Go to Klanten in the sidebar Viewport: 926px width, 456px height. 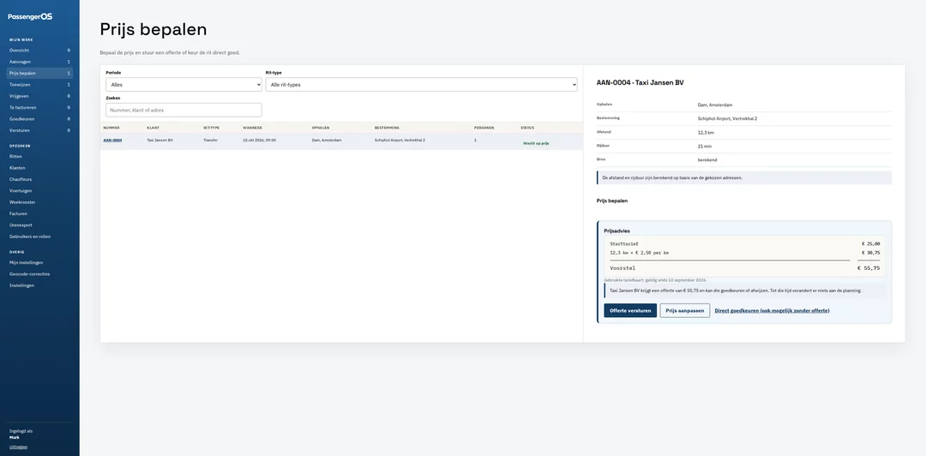[x=39, y=168]
